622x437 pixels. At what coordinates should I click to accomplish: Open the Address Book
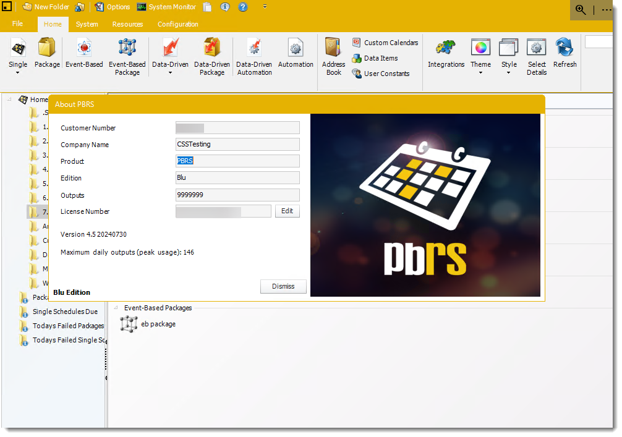[x=333, y=56]
